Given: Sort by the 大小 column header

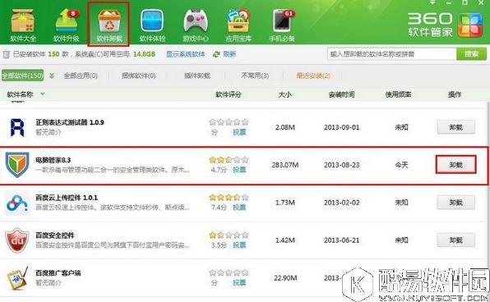Looking at the screenshot, I should tap(284, 94).
